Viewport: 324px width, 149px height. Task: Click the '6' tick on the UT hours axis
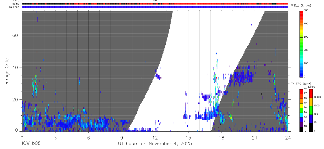88,137
